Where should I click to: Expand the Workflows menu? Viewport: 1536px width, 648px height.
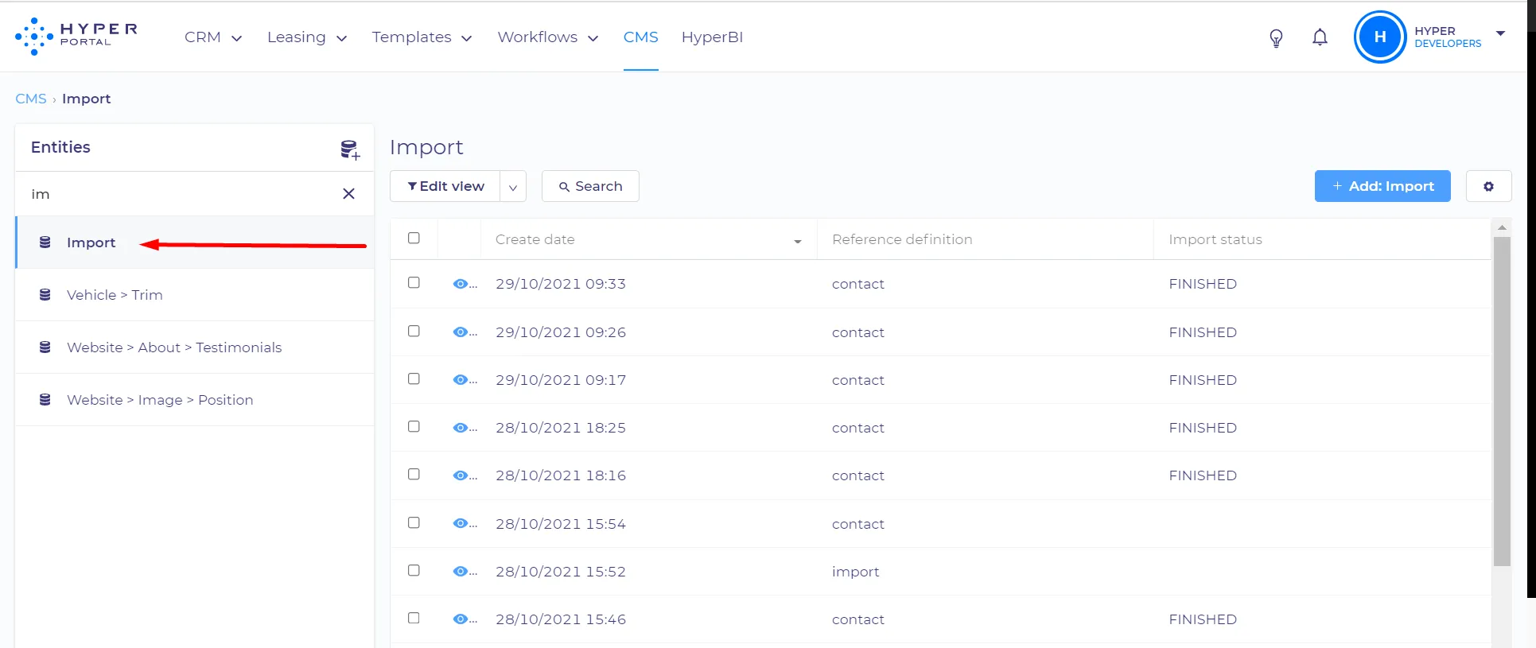point(547,37)
